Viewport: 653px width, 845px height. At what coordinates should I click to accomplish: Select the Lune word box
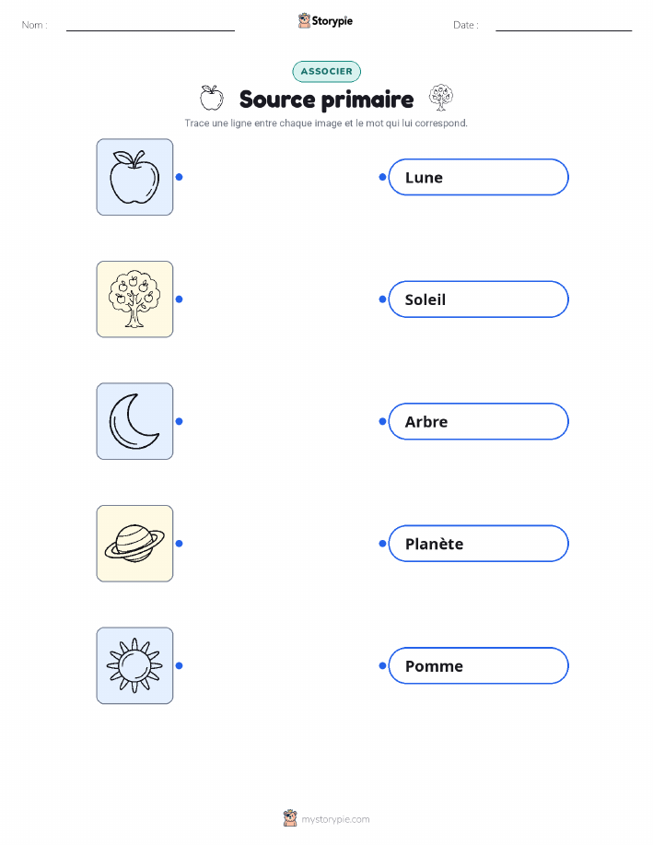click(478, 177)
